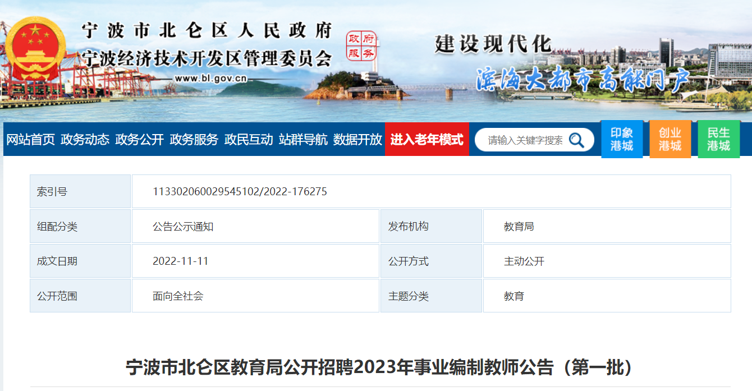Click the 滨海大都市高能门户 calligraphy slogan
The image size is (752, 391).
[x=584, y=80]
